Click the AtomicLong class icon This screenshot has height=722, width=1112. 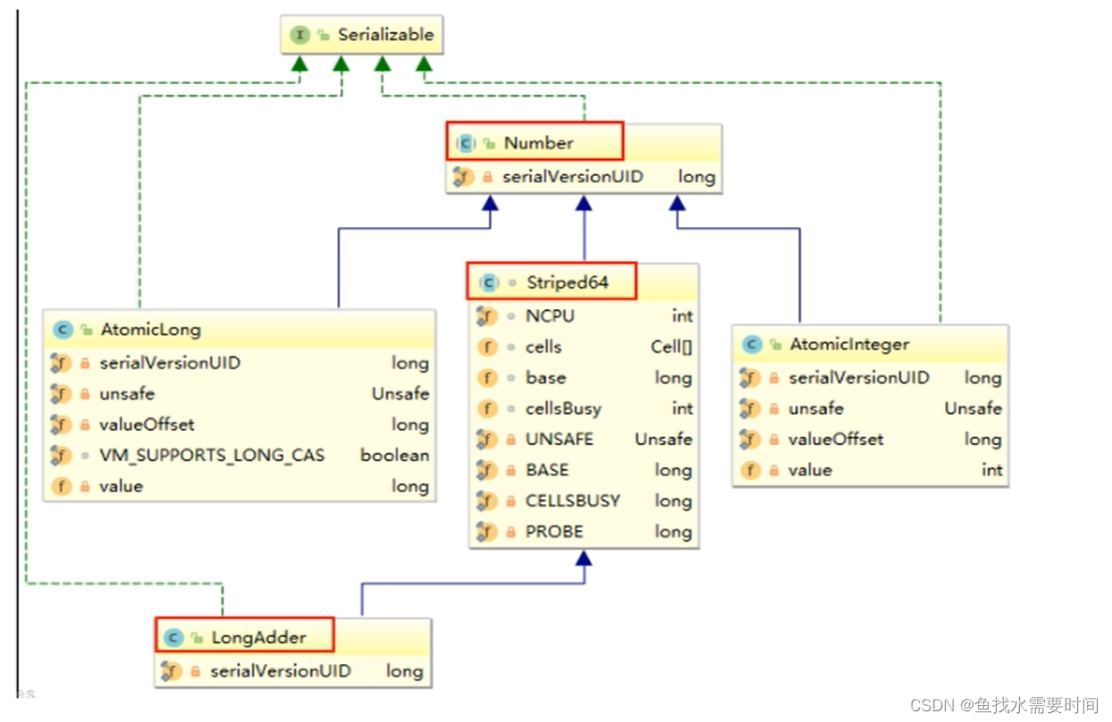[63, 330]
